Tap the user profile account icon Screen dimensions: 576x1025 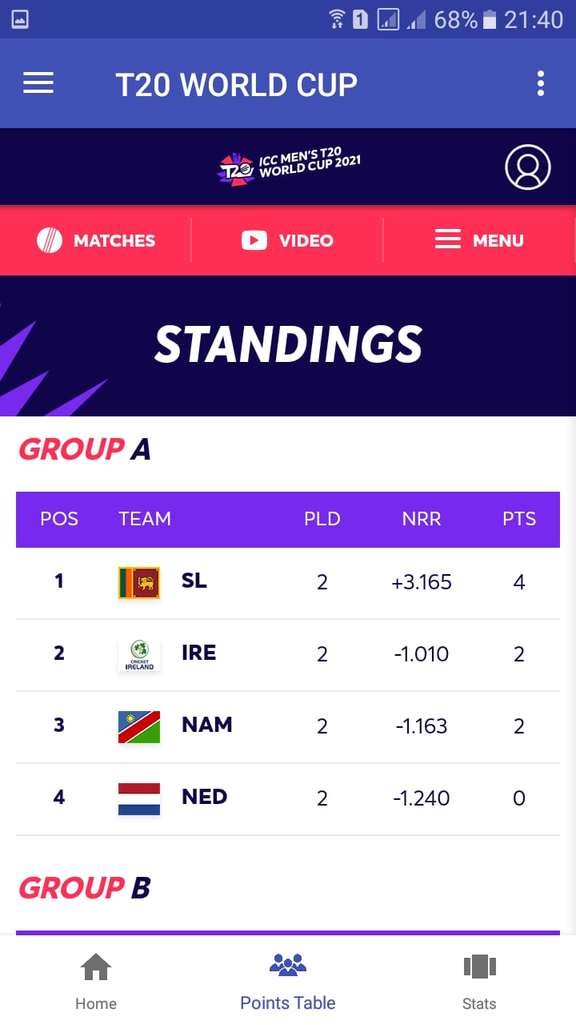528,167
